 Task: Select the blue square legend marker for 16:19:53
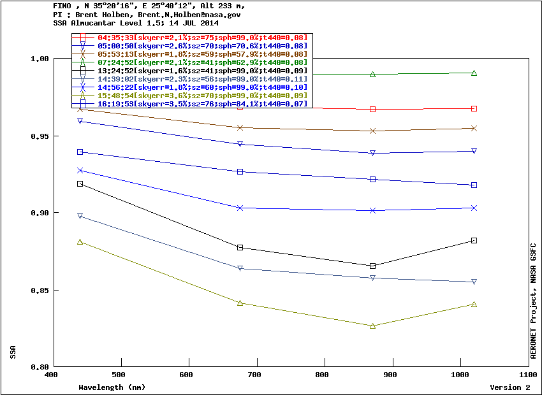[x=82, y=103]
